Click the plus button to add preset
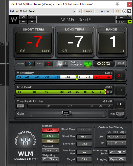 pos(80,11)
